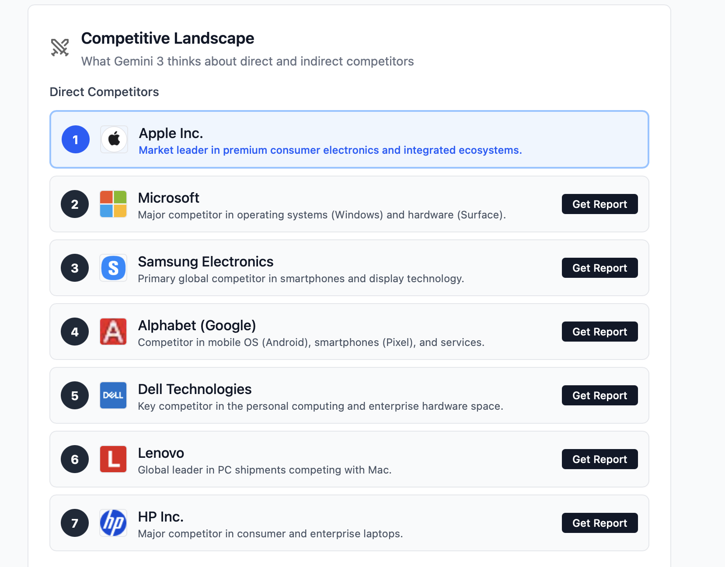The height and width of the screenshot is (567, 725).
Task: Select the Samsung Electronics logo icon
Action: click(x=113, y=268)
